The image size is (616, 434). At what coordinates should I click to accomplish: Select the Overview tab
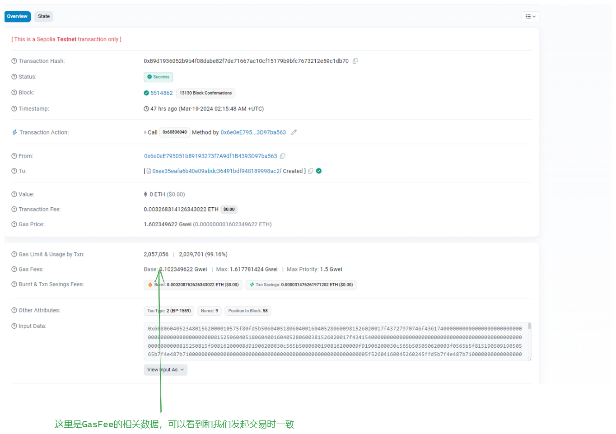coord(17,16)
